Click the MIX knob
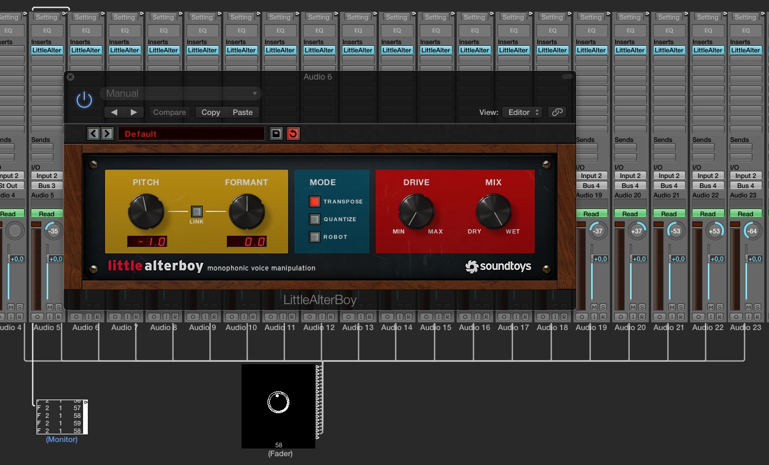The image size is (769, 465). [x=494, y=212]
